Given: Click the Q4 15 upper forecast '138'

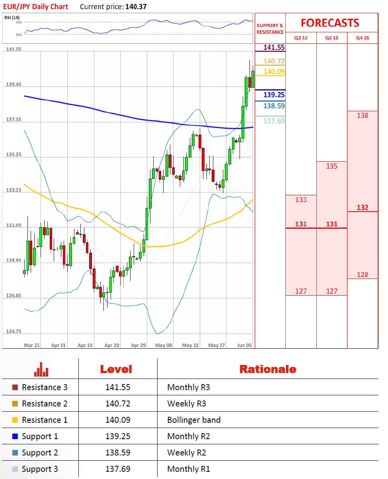Looking at the screenshot, I should click(363, 116).
